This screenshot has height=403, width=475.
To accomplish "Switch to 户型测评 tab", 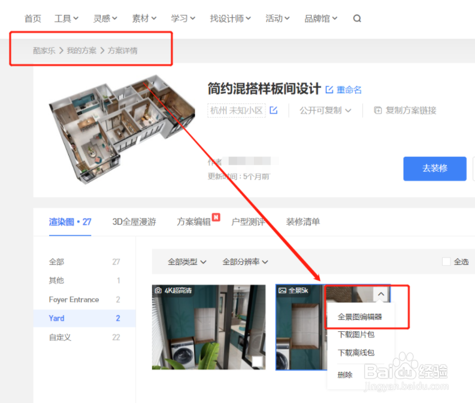I will pos(249,222).
